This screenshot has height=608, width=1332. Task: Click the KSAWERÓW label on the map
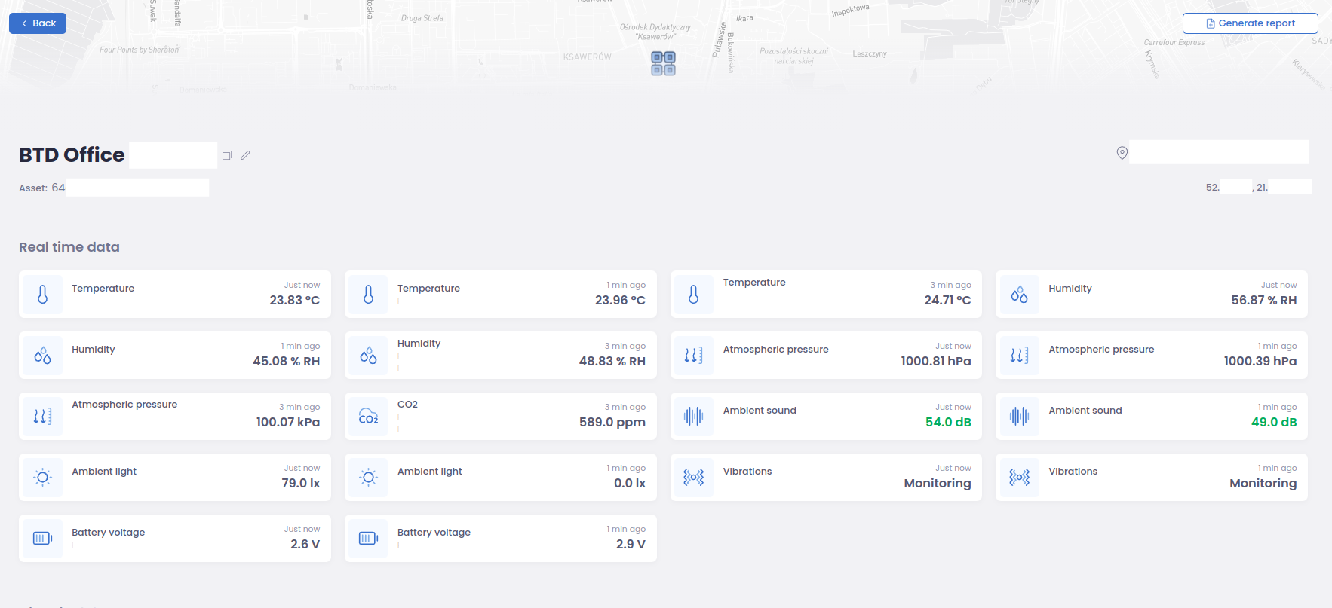[587, 57]
